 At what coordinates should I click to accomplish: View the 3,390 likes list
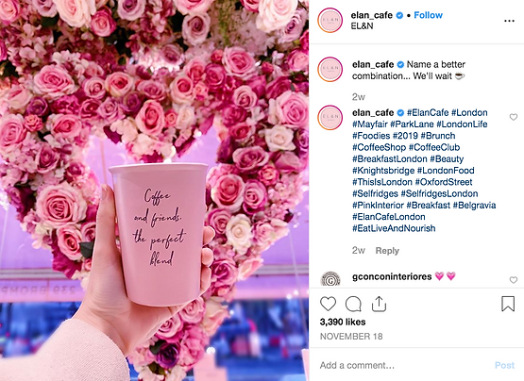pos(343,322)
